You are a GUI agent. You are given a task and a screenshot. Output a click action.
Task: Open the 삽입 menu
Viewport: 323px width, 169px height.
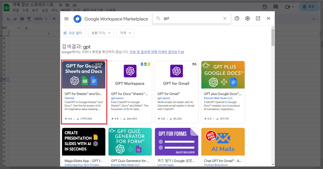tap(45, 10)
